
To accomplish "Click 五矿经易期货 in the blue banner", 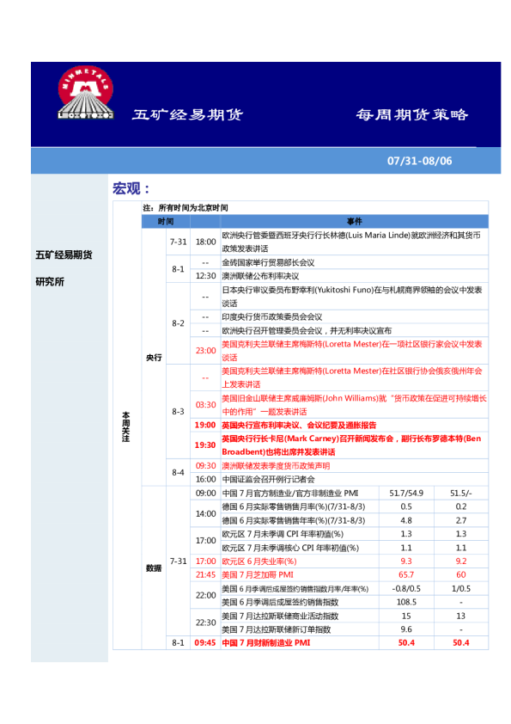I will pyautogui.click(x=187, y=114).
